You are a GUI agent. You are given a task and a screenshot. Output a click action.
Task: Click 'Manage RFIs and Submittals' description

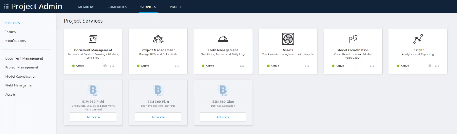158,54
